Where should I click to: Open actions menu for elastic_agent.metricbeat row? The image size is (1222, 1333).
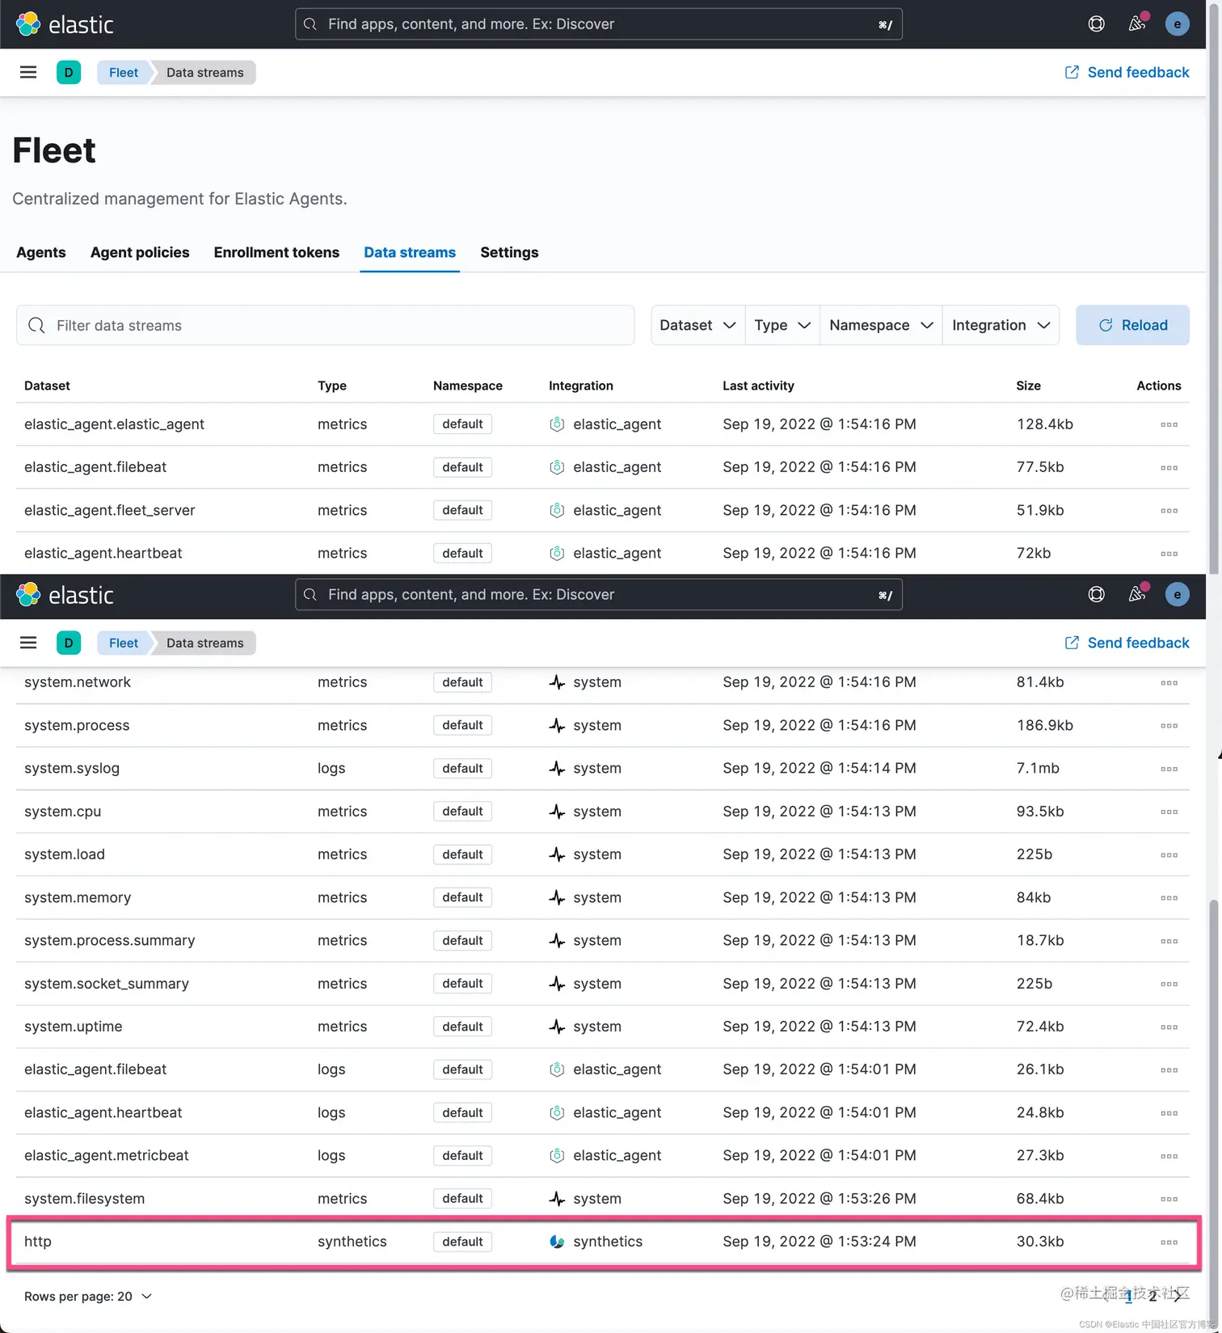[x=1169, y=1156]
